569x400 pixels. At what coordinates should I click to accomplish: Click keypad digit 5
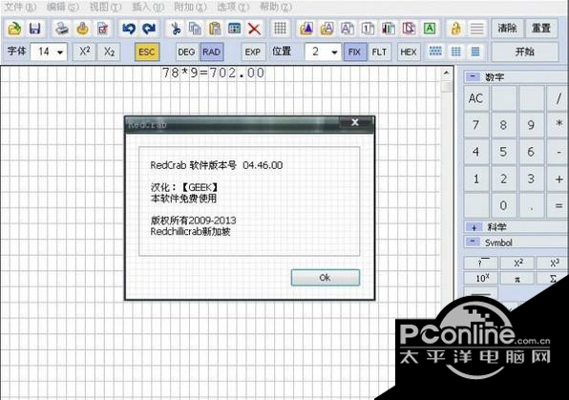(x=503, y=152)
